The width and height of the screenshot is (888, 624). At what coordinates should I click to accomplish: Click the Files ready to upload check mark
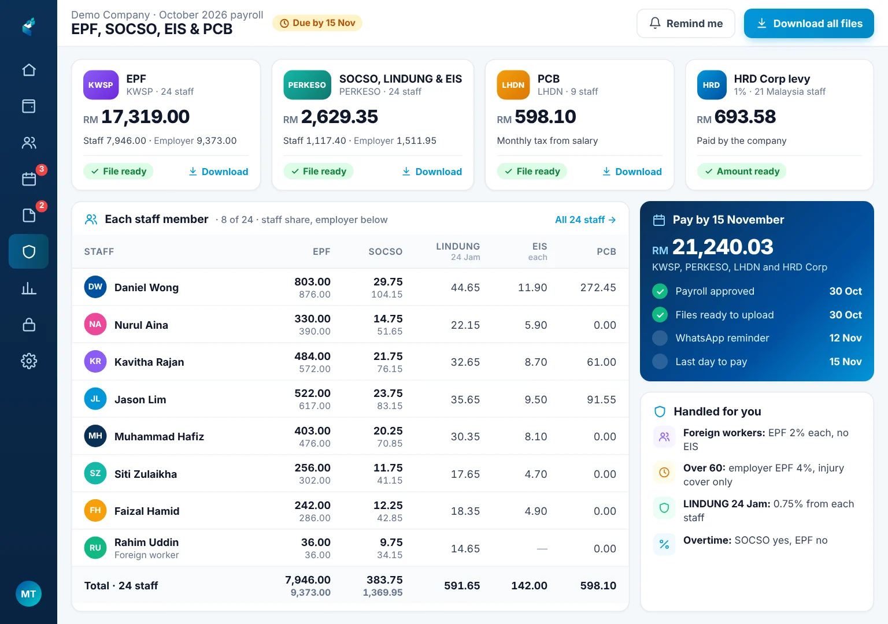tap(660, 315)
